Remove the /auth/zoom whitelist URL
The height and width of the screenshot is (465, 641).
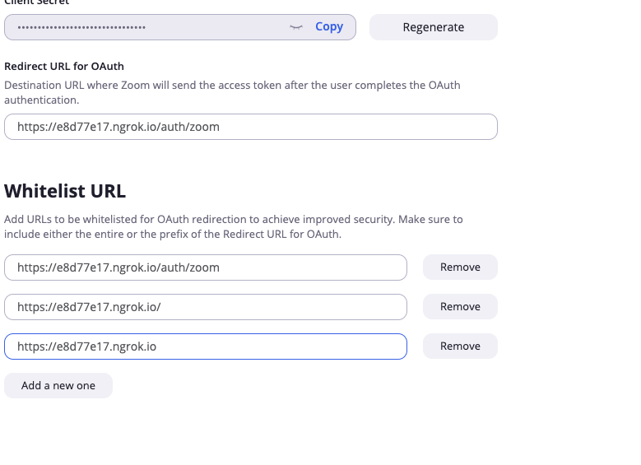tap(460, 267)
